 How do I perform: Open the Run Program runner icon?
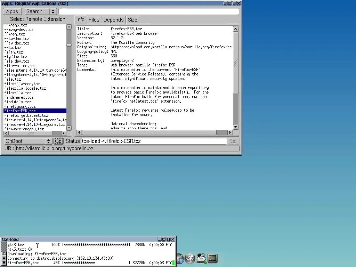(x=190, y=258)
